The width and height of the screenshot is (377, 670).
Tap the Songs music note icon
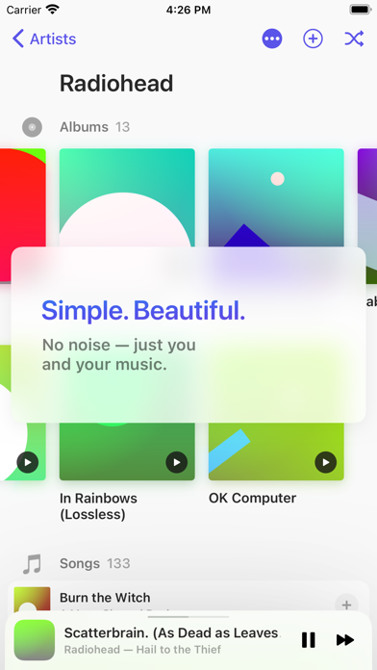tap(32, 563)
